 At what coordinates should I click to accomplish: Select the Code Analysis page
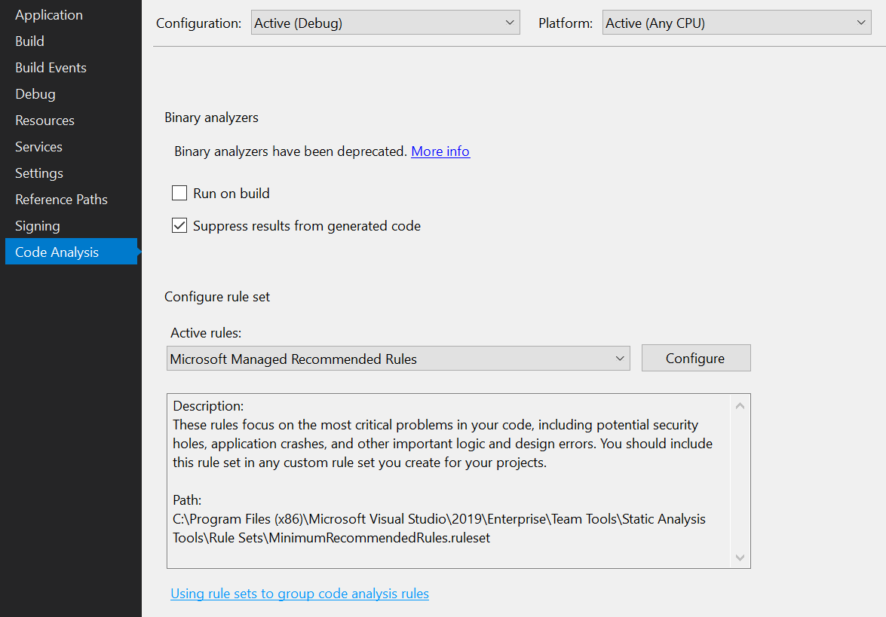click(56, 252)
